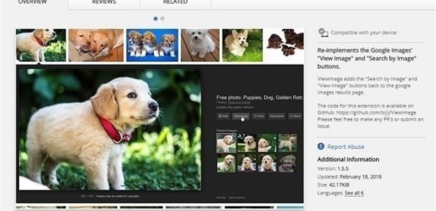Click the Compatible with your device icon
Viewport: 436px width, 211px height.
[323, 33]
